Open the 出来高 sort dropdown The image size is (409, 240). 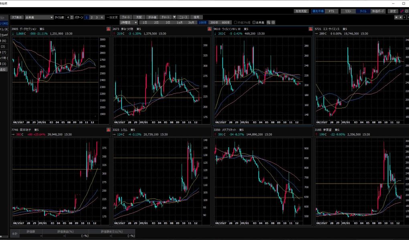(38, 18)
